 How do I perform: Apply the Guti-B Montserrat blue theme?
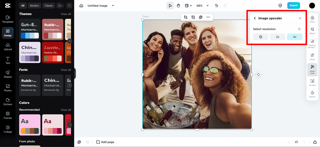pos(30,29)
